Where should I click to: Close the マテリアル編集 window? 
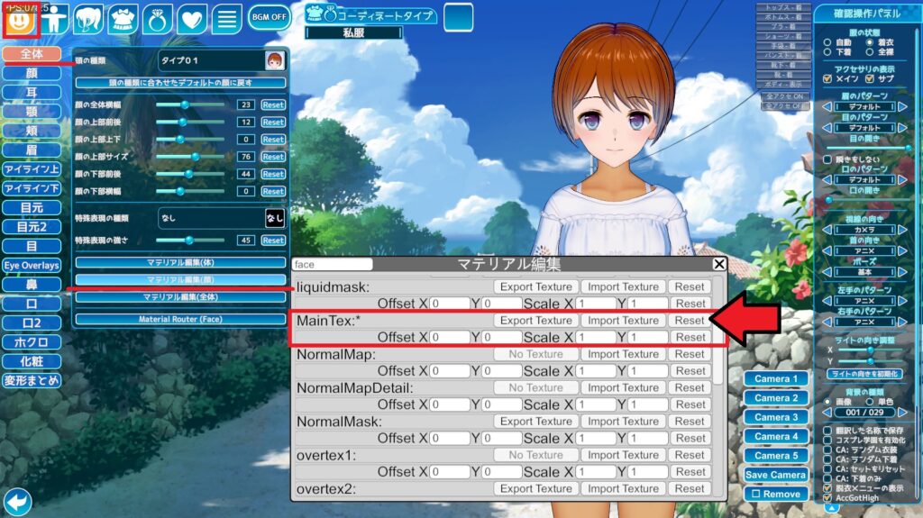tap(718, 264)
